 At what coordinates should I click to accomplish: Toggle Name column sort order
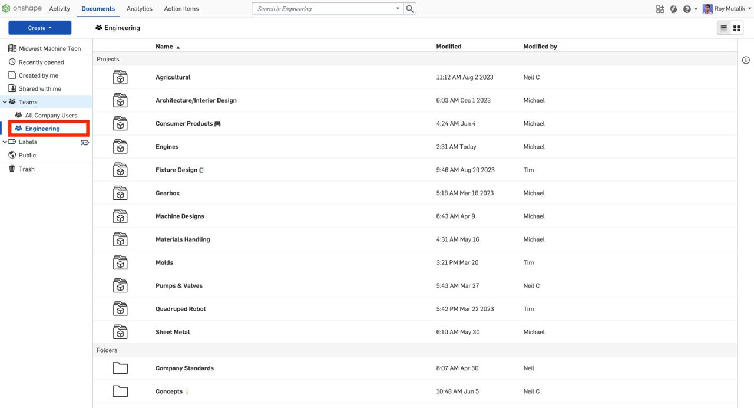tap(164, 46)
